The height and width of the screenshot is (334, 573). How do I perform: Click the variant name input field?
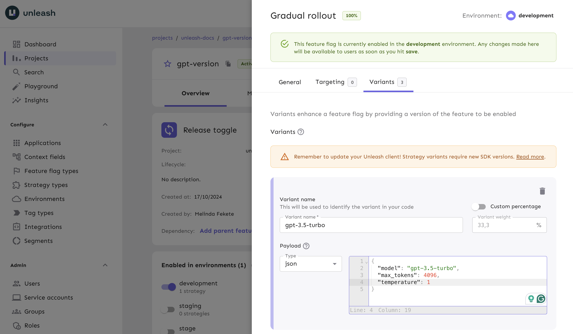click(370, 225)
